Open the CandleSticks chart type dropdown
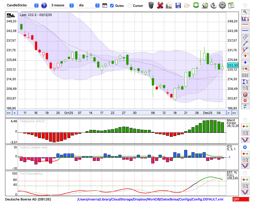 pos(22,5)
